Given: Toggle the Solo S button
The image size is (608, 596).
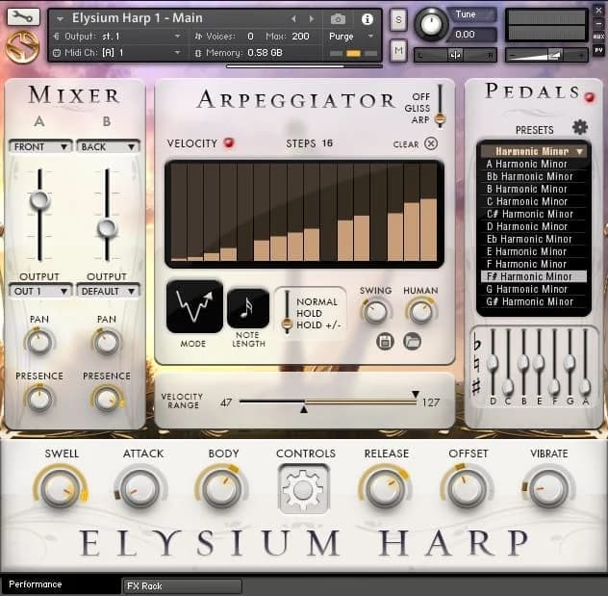Looking at the screenshot, I should 398,19.
